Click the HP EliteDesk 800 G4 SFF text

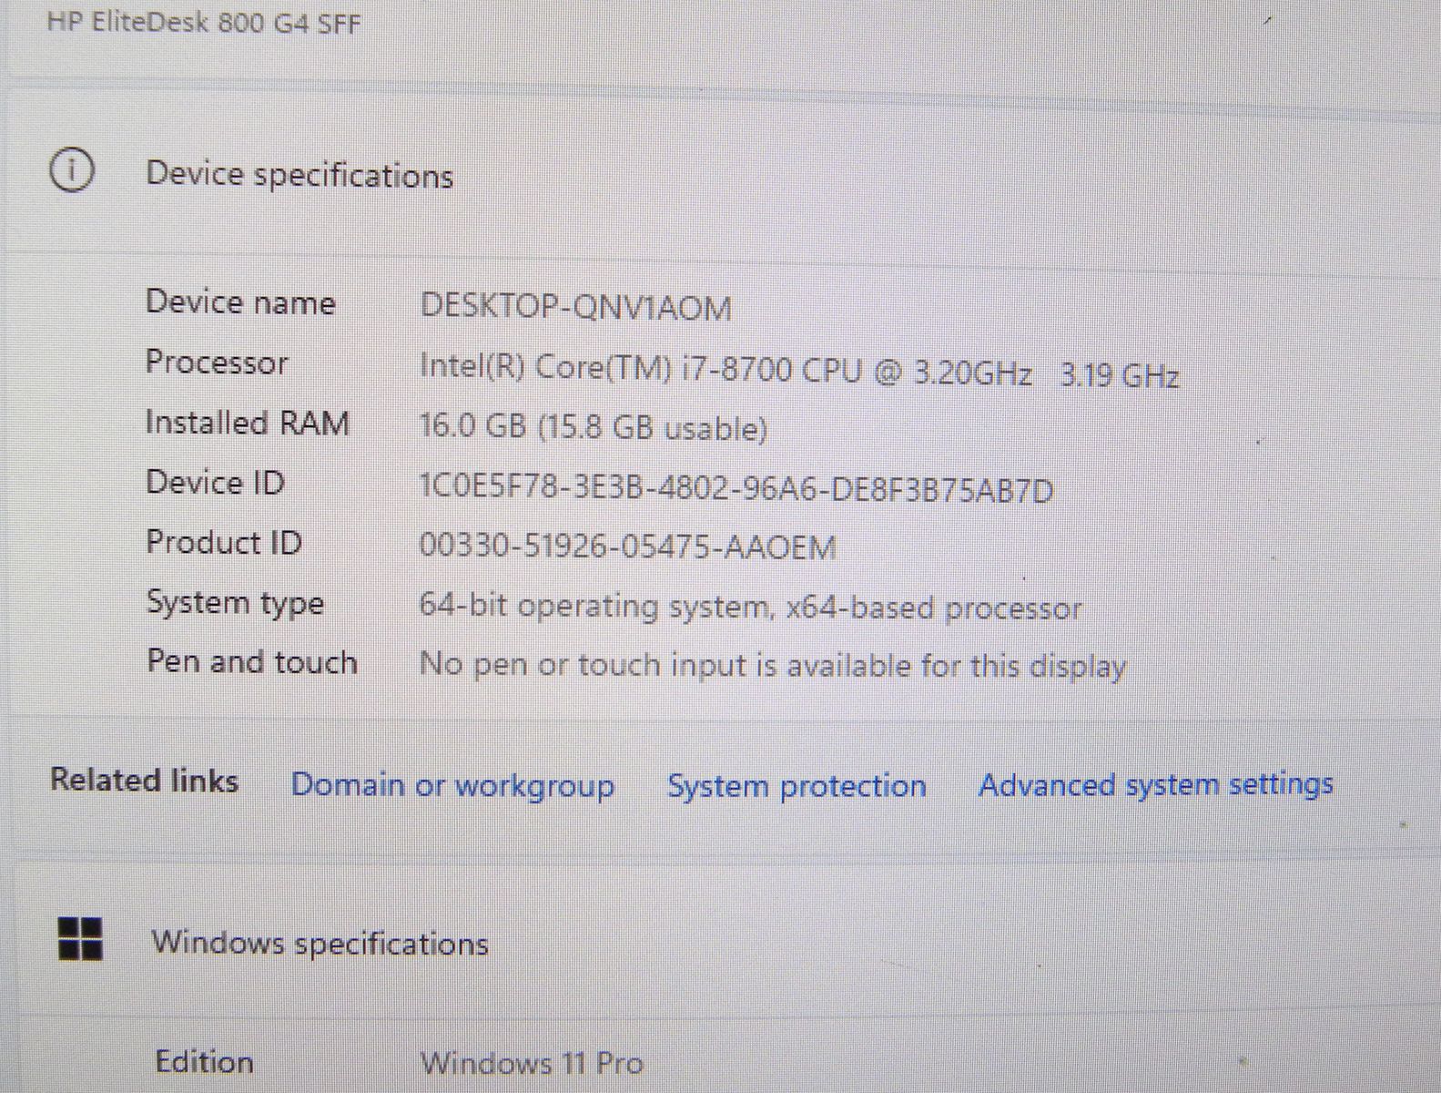[204, 22]
